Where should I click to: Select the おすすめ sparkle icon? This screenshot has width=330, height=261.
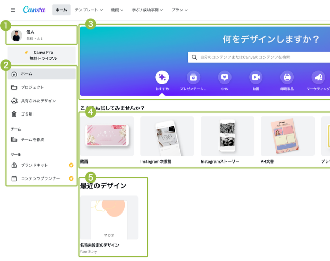pos(162,77)
